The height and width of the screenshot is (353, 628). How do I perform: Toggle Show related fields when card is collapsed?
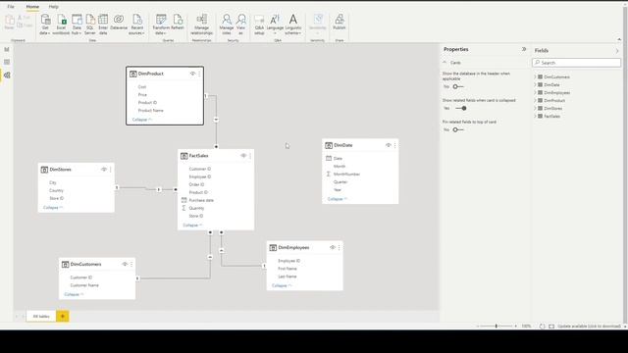pyautogui.click(x=461, y=109)
